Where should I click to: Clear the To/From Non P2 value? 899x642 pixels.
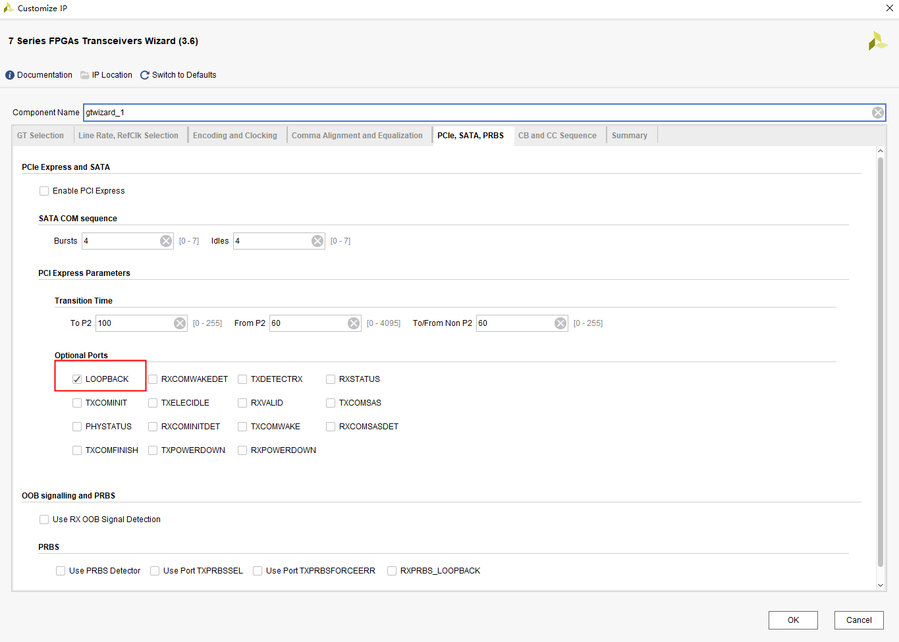coord(560,323)
